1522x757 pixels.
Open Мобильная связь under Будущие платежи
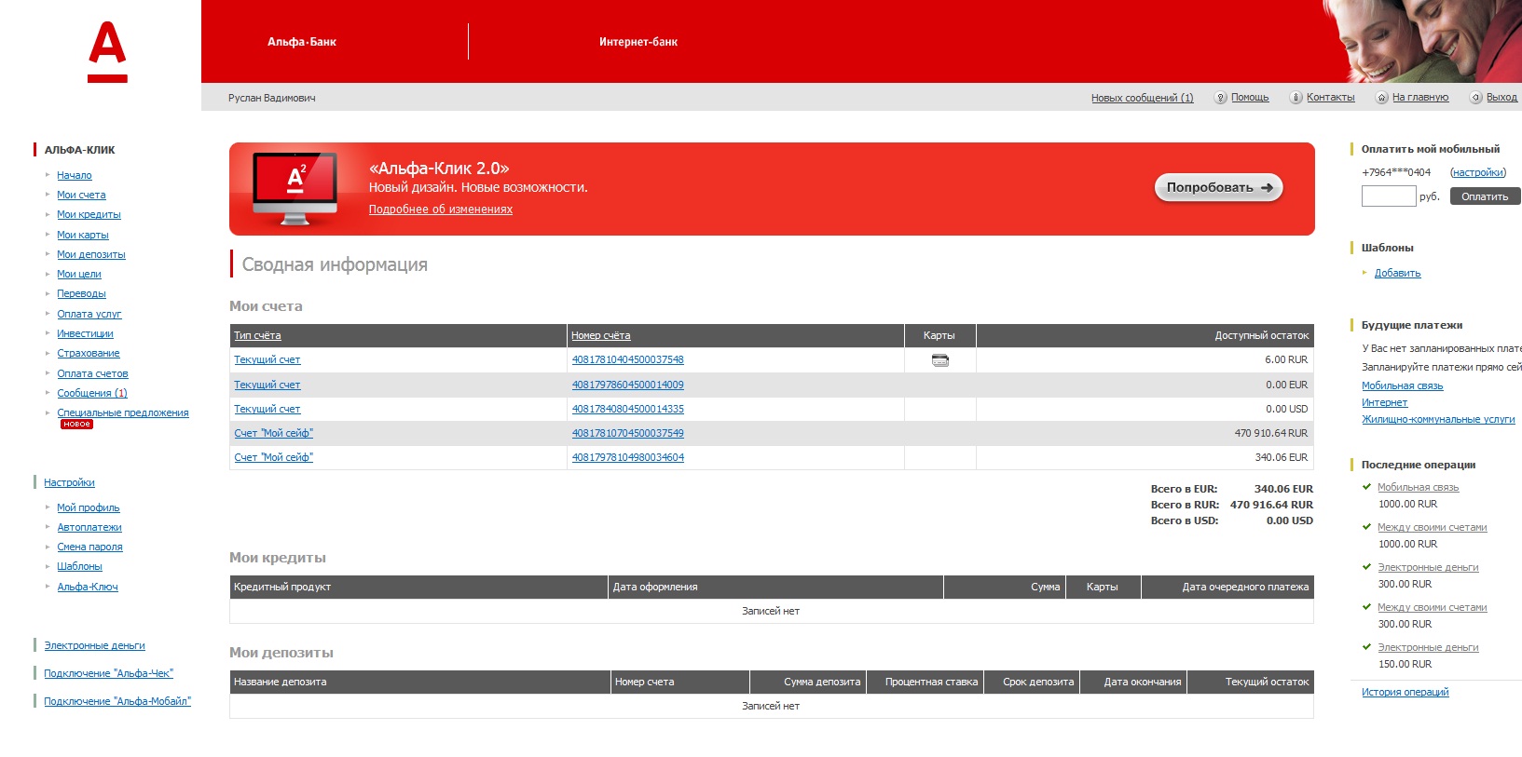[1403, 385]
